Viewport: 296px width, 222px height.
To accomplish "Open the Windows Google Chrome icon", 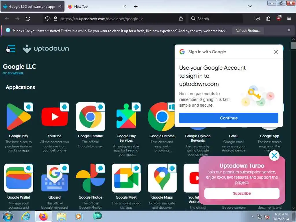I will click(162, 117).
